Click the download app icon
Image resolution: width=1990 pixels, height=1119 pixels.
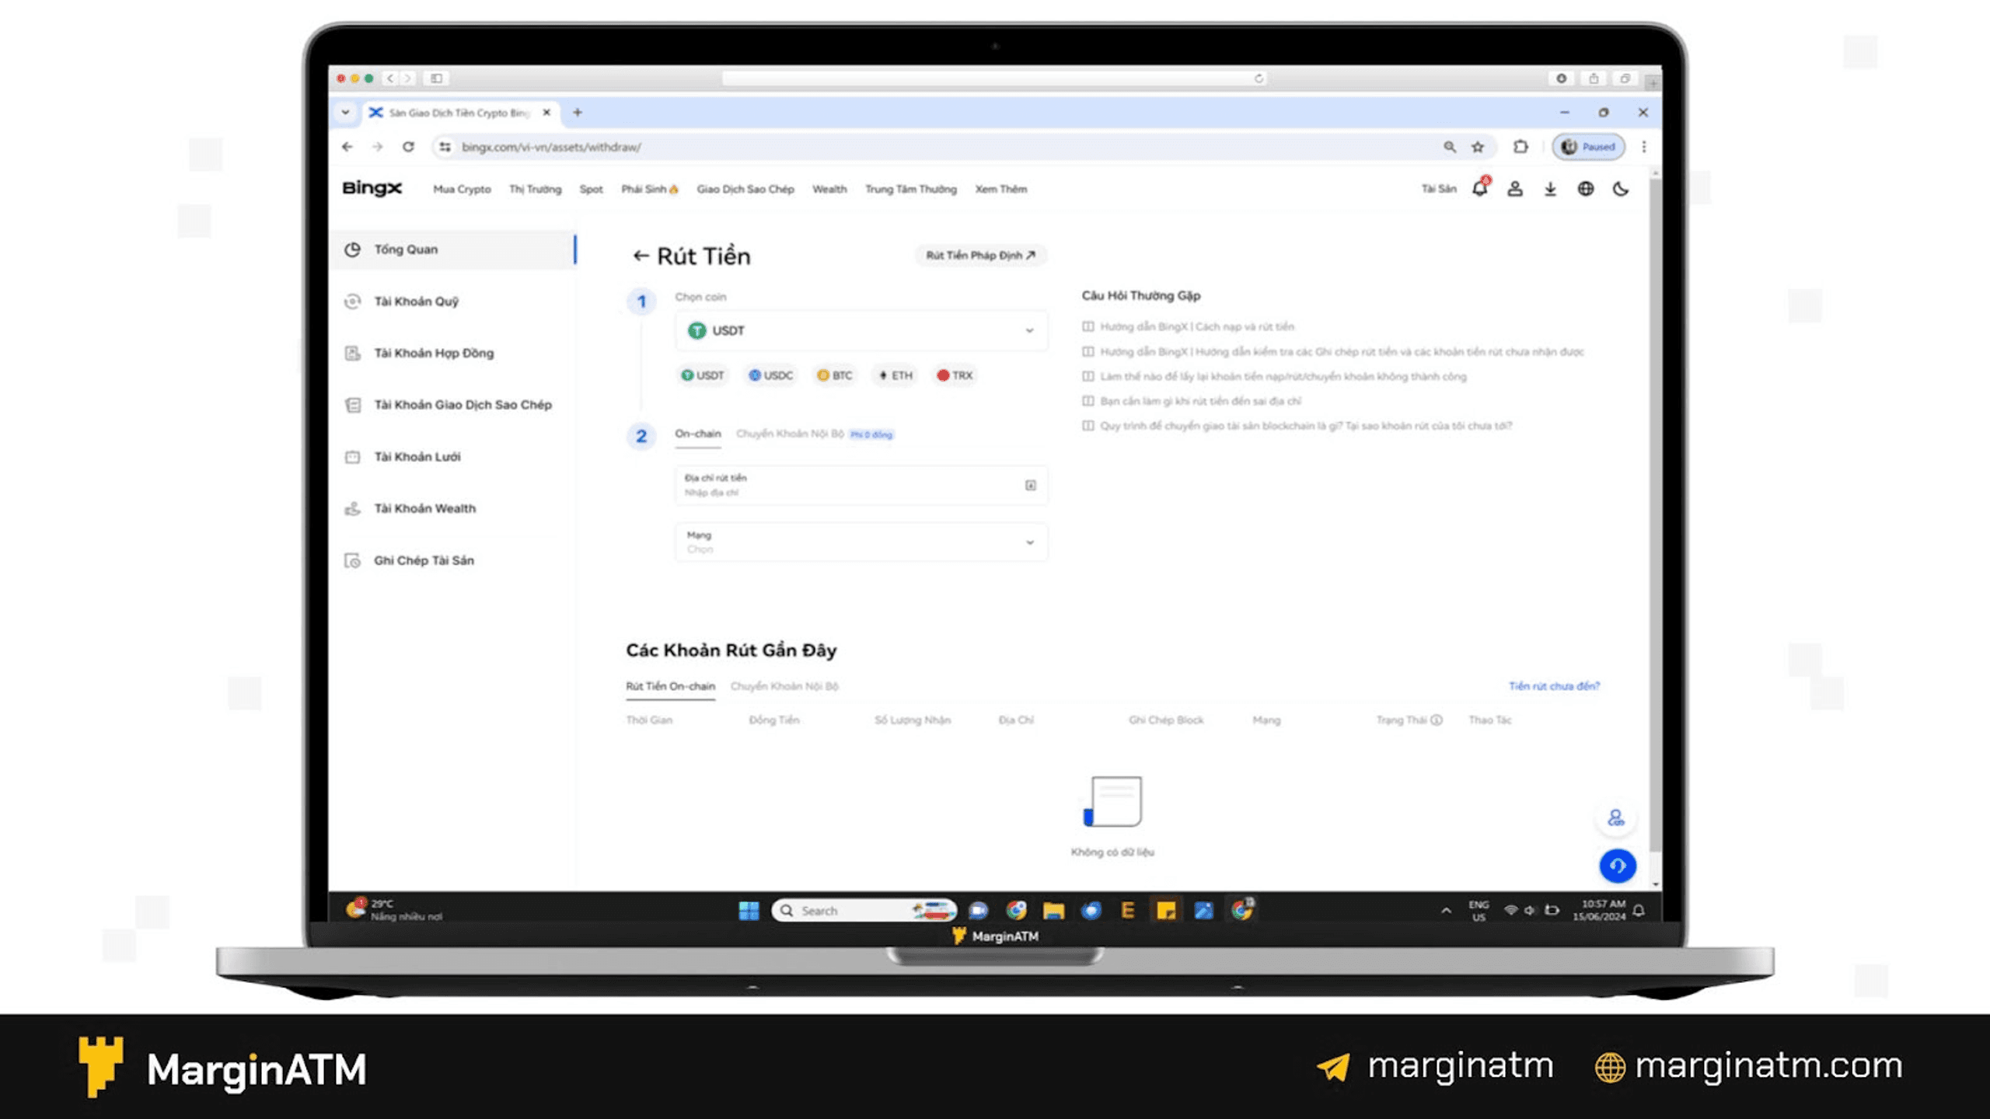(x=1550, y=189)
